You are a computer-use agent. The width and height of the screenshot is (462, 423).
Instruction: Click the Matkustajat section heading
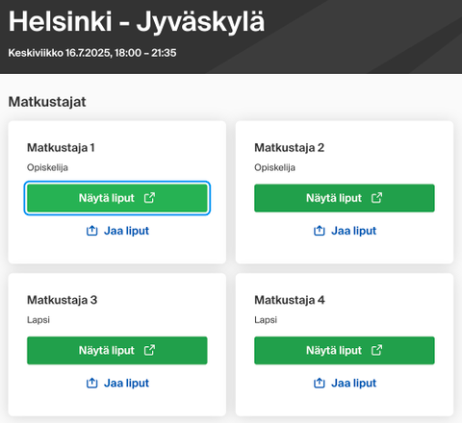(47, 102)
